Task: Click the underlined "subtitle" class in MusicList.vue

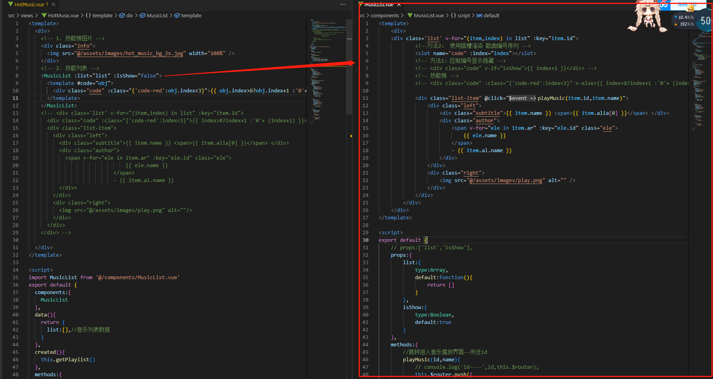Action: point(488,113)
